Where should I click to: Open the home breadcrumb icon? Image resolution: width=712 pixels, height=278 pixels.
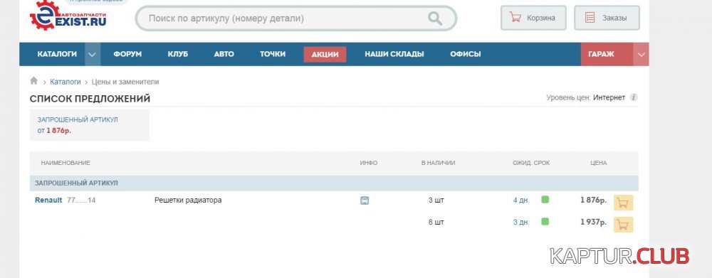point(33,81)
